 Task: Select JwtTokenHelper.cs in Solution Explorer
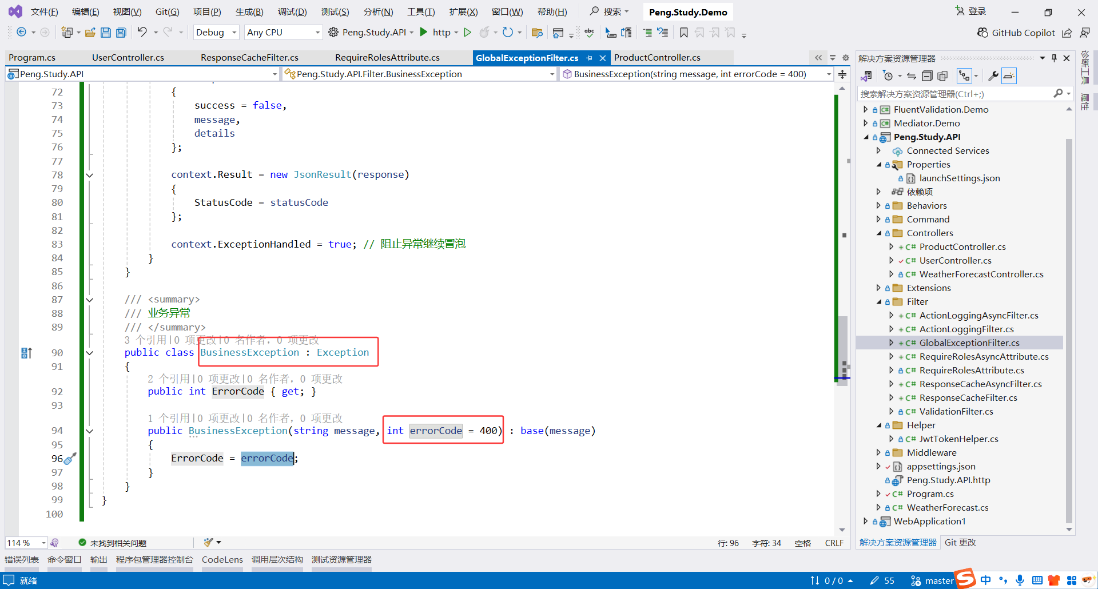click(x=959, y=439)
